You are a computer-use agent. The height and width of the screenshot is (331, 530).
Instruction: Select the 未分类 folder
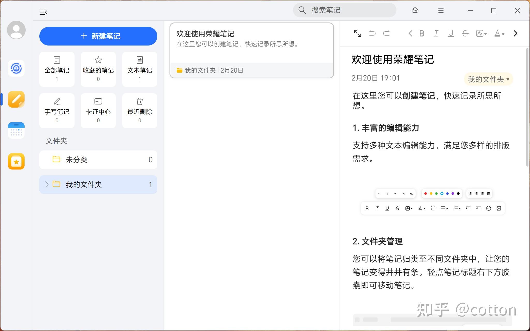click(98, 160)
